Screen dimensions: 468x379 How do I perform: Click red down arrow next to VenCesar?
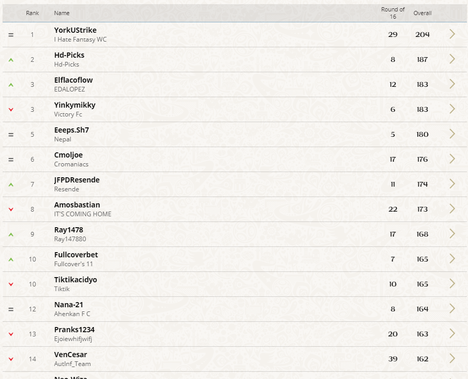tap(11, 359)
